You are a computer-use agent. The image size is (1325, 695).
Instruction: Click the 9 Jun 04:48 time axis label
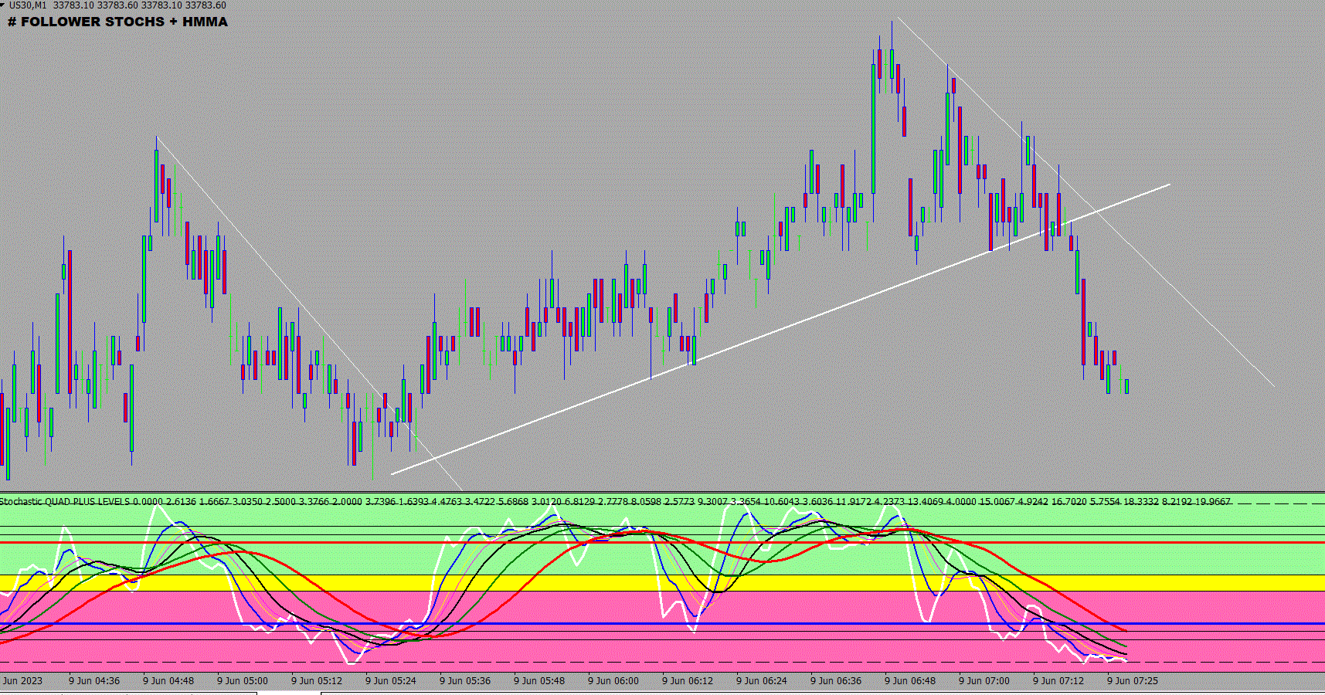tap(168, 681)
